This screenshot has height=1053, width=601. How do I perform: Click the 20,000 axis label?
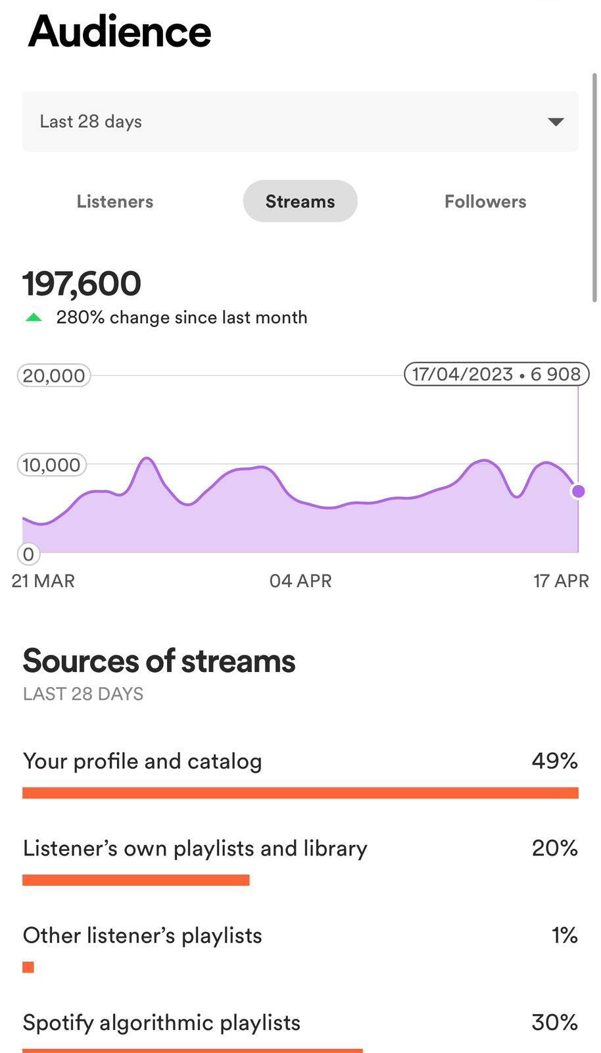tap(54, 376)
